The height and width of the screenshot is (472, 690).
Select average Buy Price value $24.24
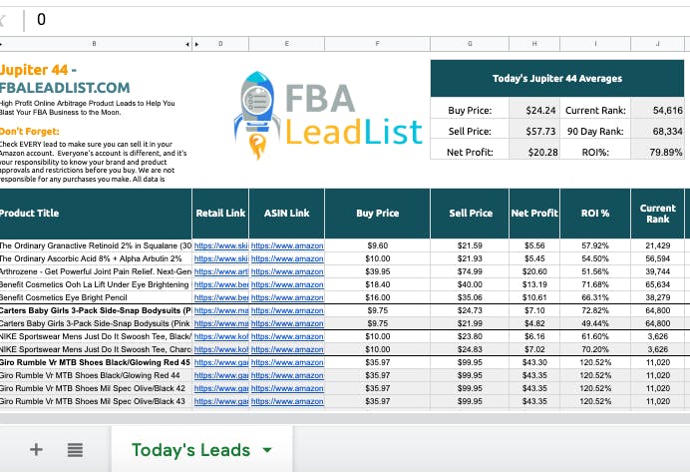coord(534,110)
